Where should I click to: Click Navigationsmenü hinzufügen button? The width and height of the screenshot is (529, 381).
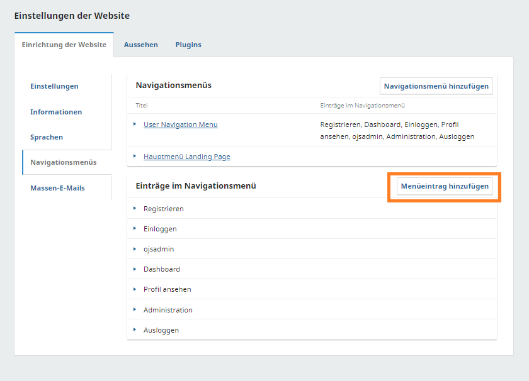pyautogui.click(x=436, y=86)
